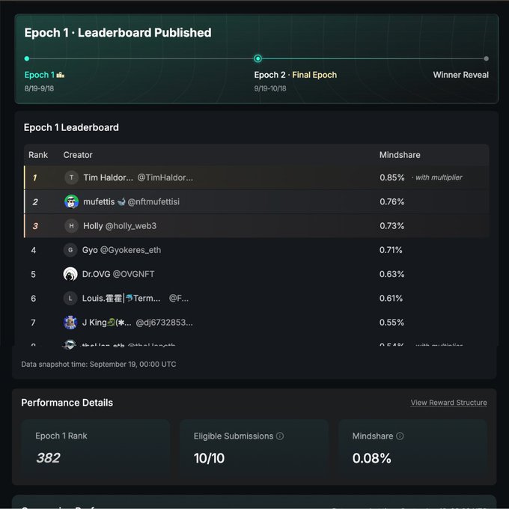Click the Rank column header
Screen dimensions: 509x509
coord(38,155)
